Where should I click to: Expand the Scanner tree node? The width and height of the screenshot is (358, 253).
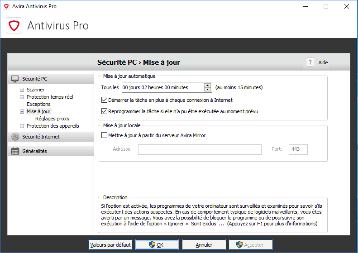pyautogui.click(x=22, y=90)
